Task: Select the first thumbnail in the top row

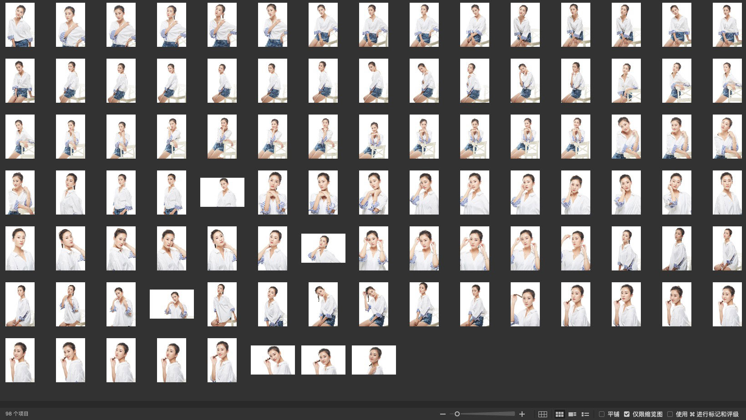Action: point(20,25)
